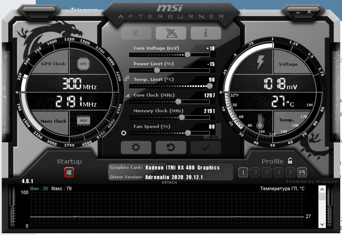Image resolution: width=342 pixels, height=235 pixels.
Task: Select profile slot 4
Action: pyautogui.click(x=279, y=173)
